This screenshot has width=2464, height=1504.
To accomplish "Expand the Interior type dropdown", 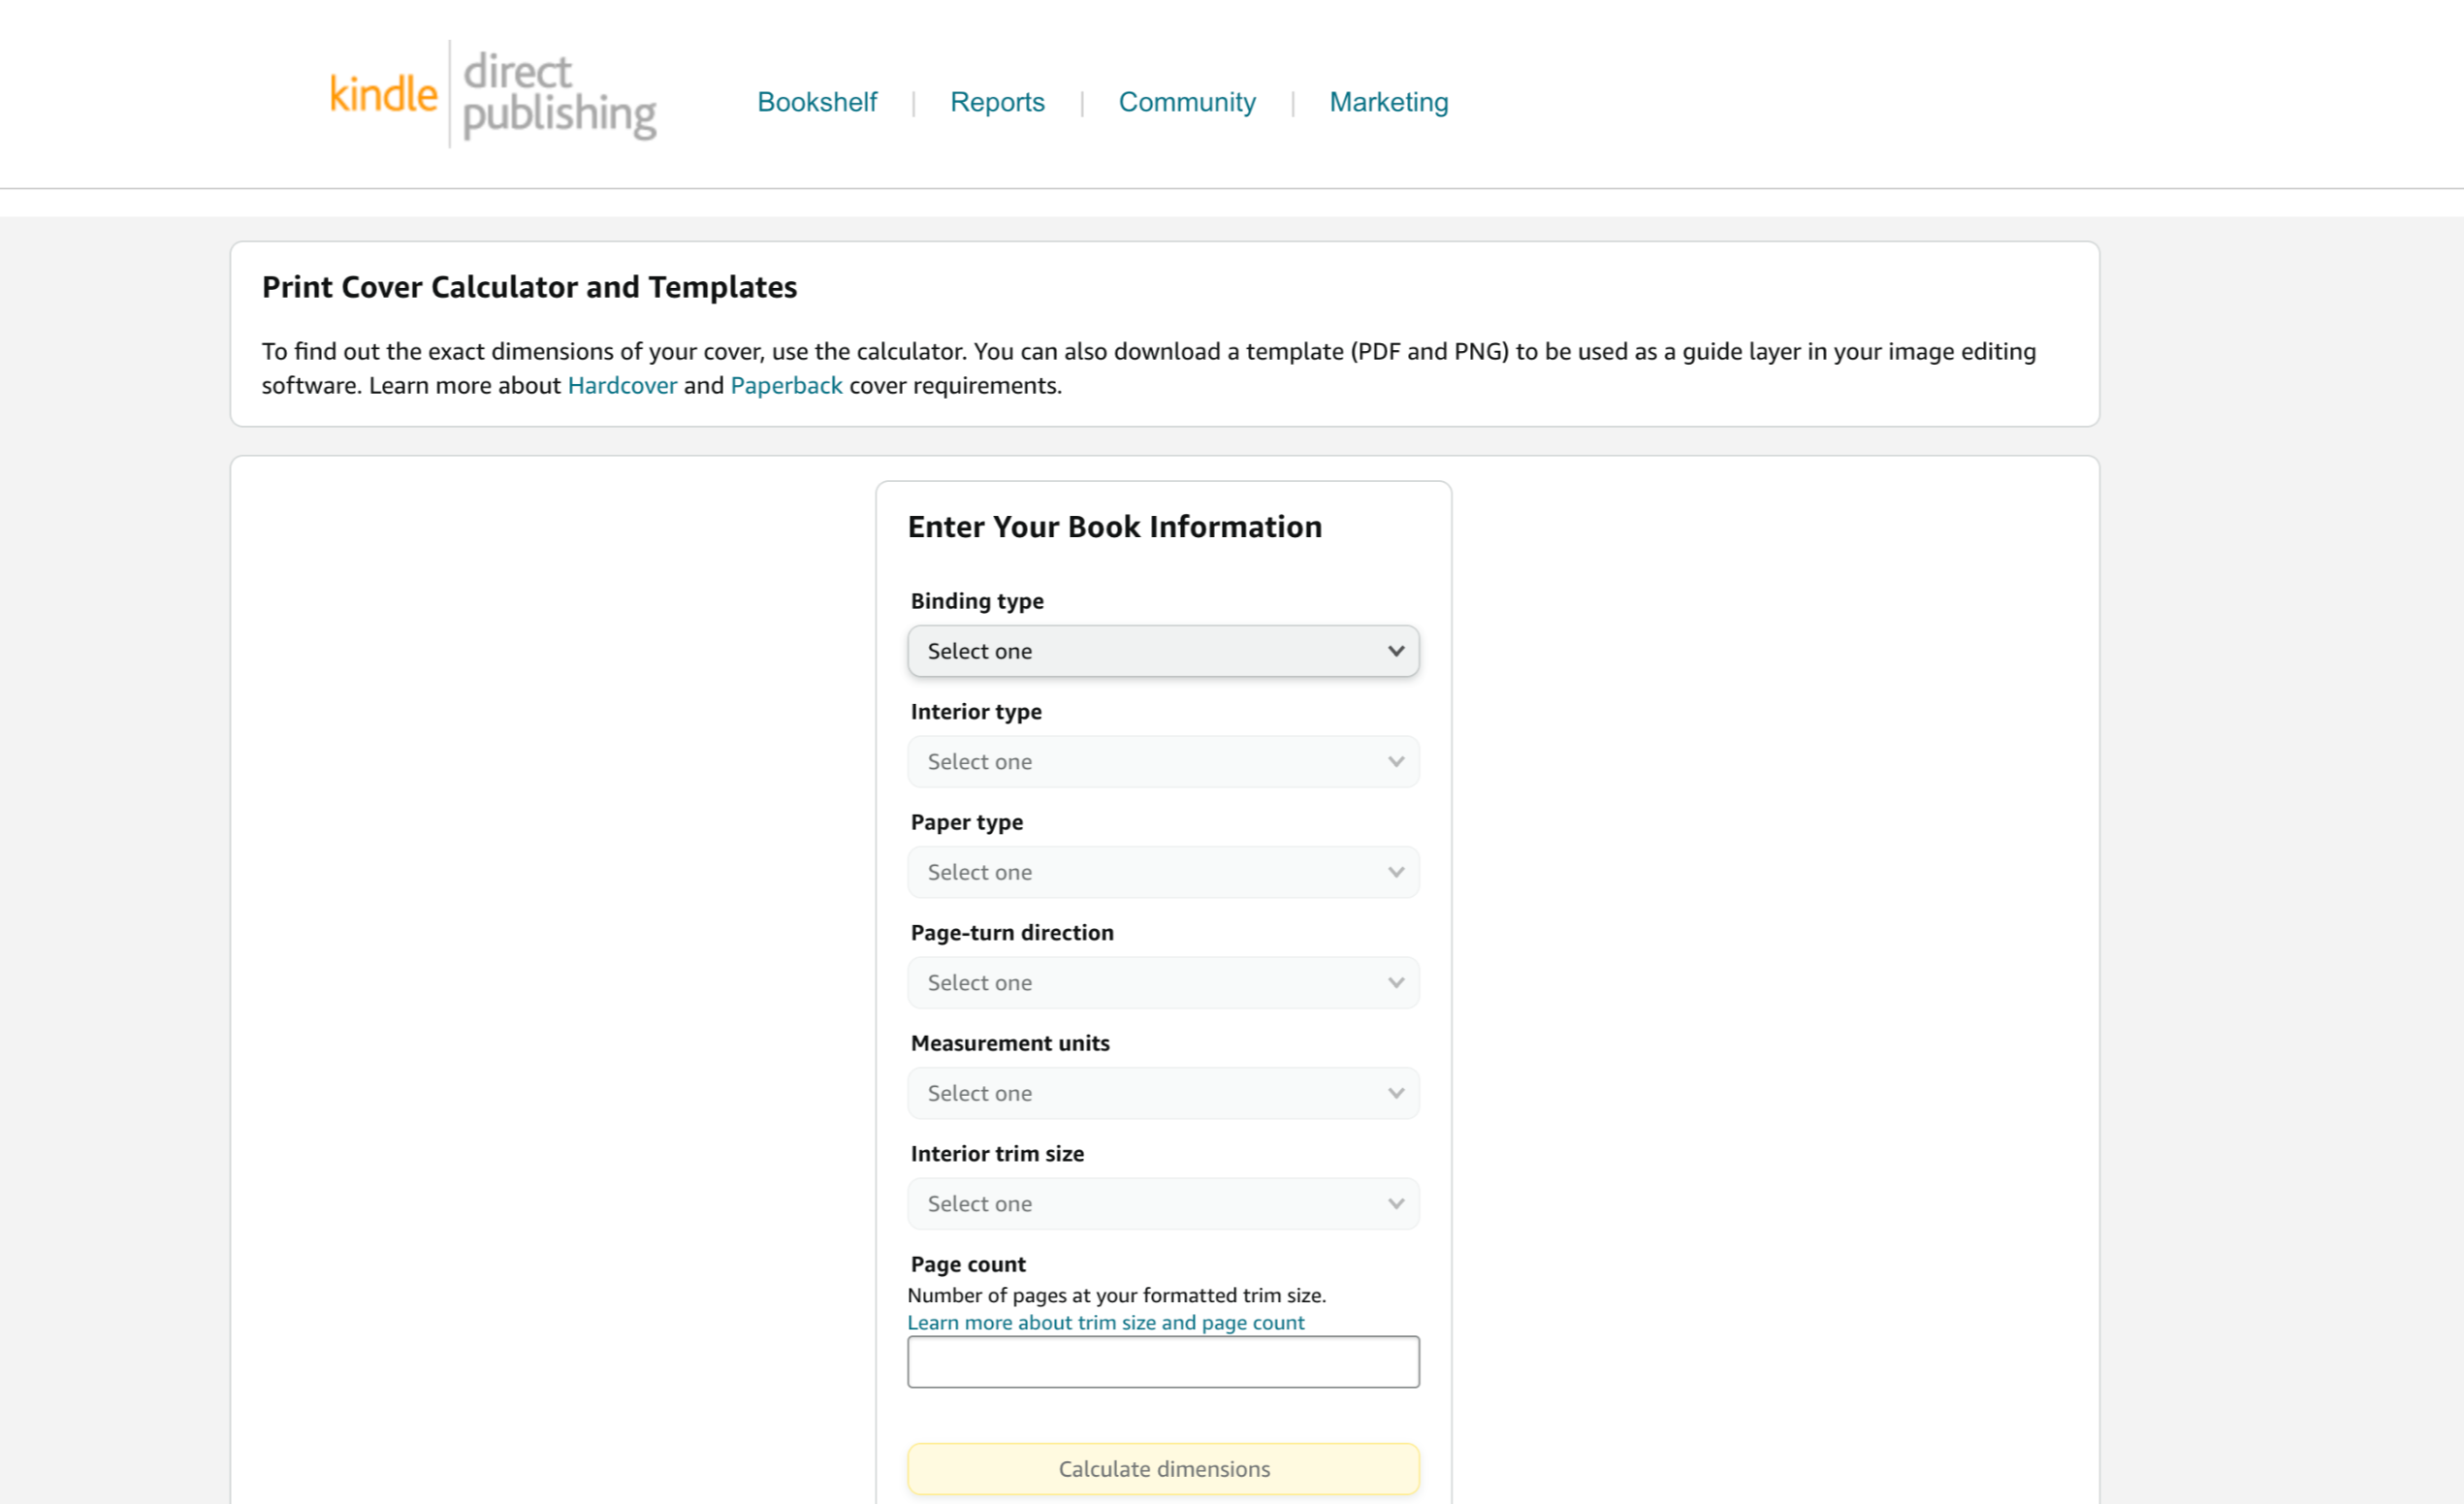I will click(1162, 762).
